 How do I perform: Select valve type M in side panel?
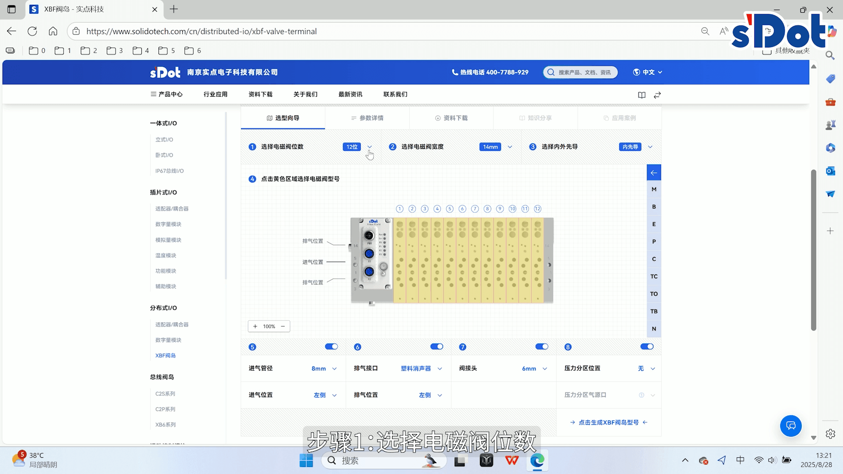tap(654, 189)
